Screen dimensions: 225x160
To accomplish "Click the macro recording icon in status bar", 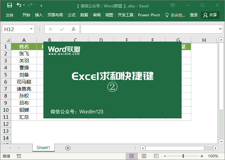I will coord(19,156).
